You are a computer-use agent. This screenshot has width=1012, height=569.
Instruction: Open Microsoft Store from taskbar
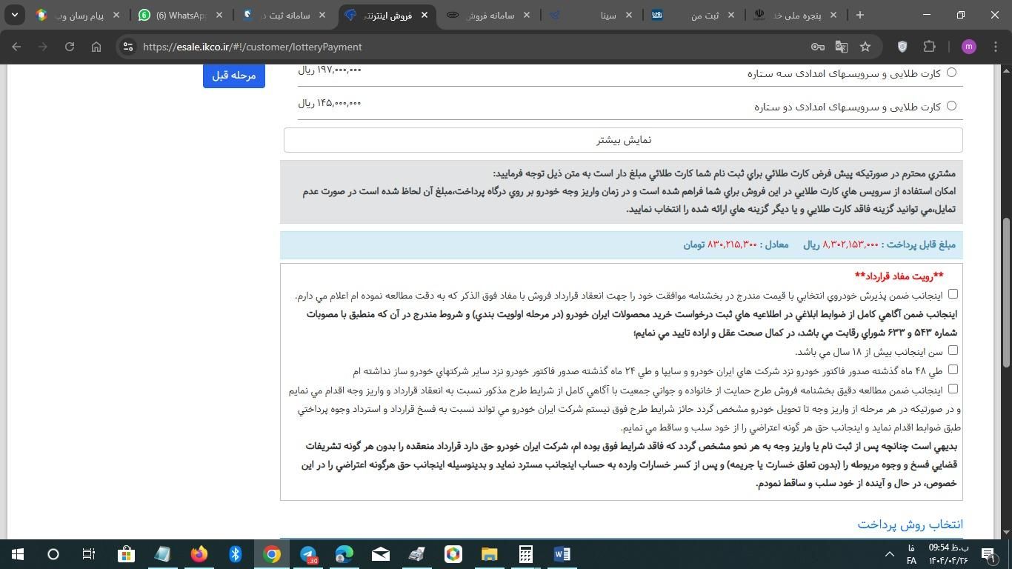[126, 554]
